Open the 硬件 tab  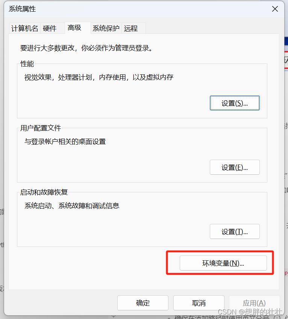tap(53, 28)
